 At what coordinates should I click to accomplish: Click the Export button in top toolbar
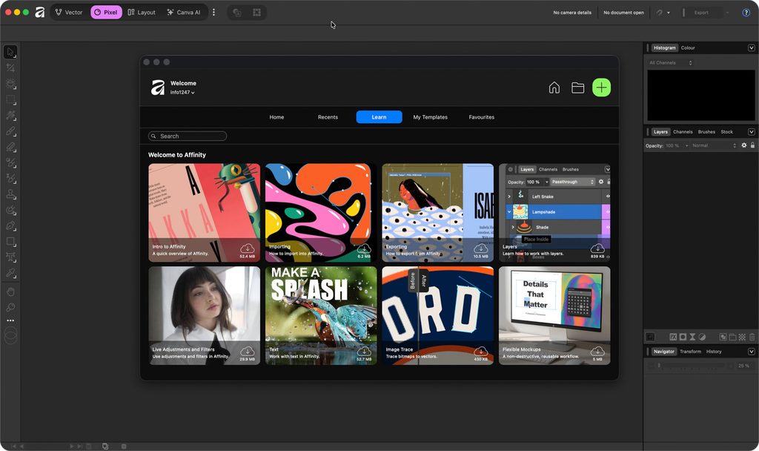tap(701, 13)
